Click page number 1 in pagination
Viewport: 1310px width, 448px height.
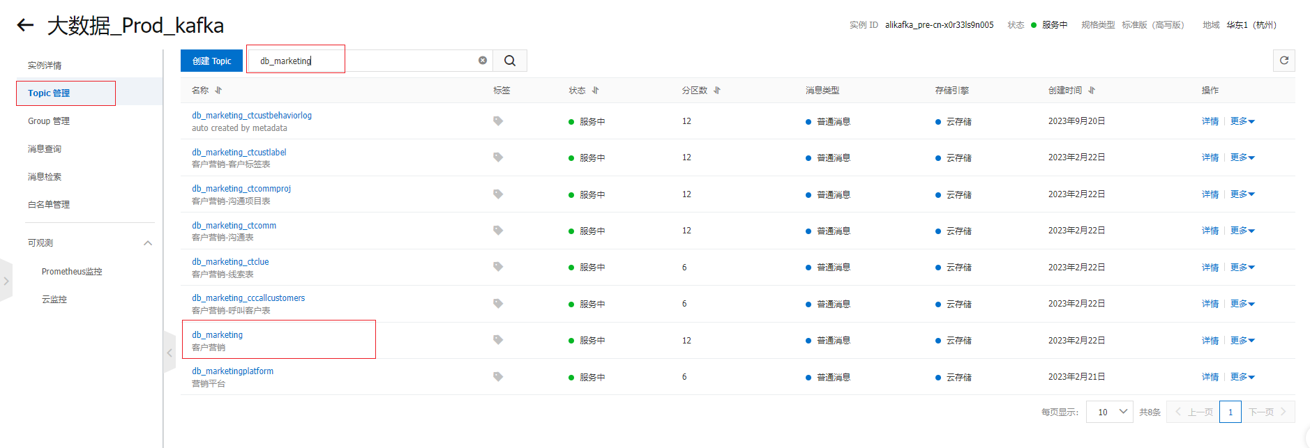coord(1230,412)
